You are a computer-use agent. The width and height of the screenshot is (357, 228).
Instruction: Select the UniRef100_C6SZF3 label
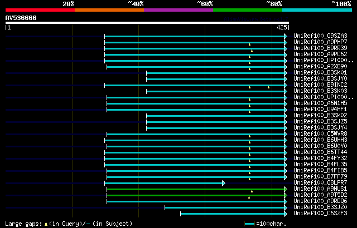tap(320, 214)
